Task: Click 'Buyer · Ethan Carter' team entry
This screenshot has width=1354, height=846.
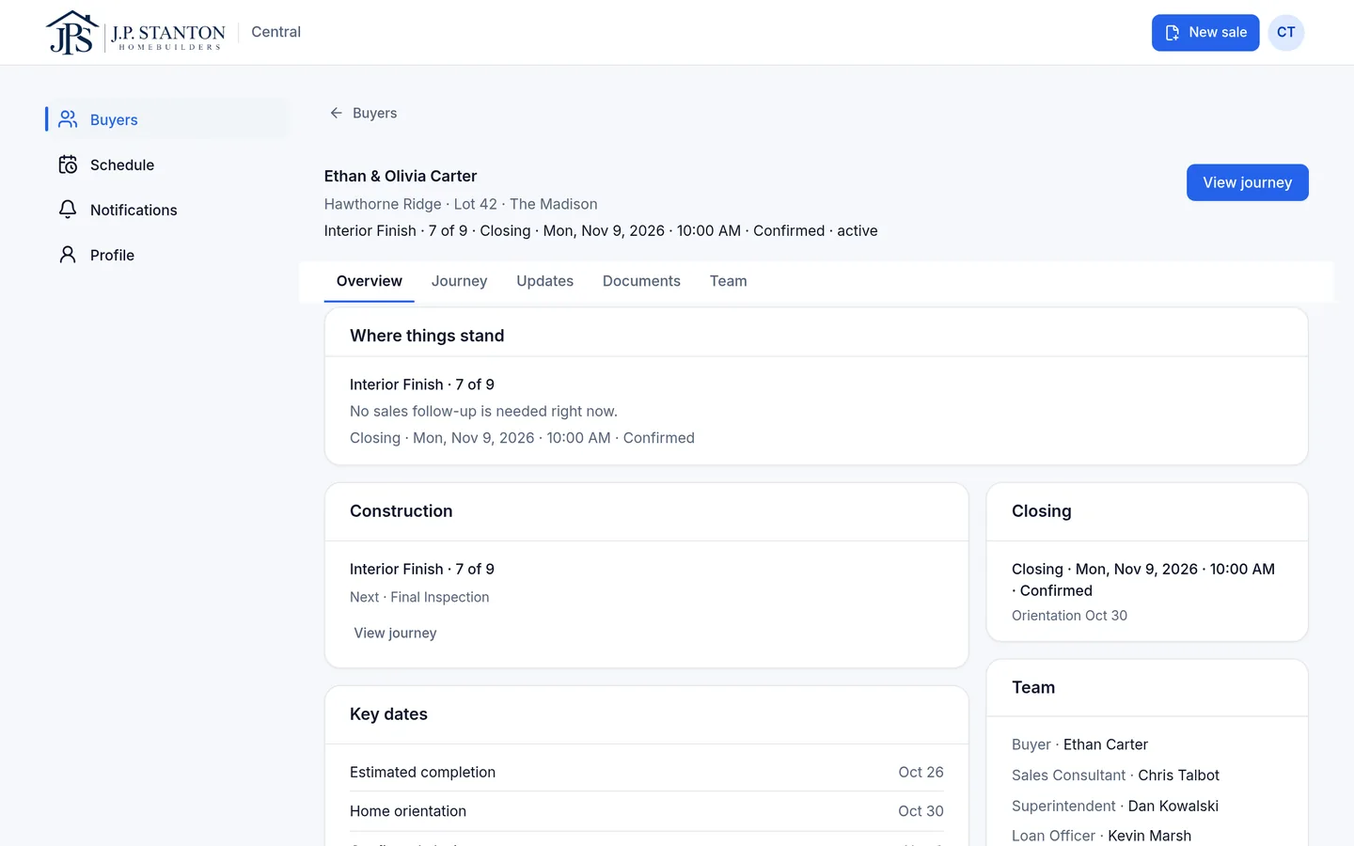Action: tap(1079, 744)
